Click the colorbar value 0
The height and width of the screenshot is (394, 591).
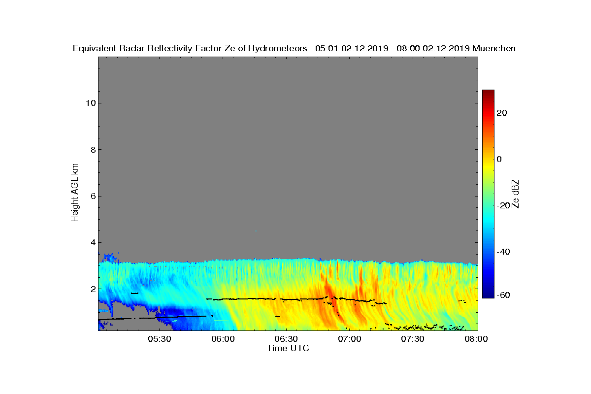pyautogui.click(x=499, y=159)
